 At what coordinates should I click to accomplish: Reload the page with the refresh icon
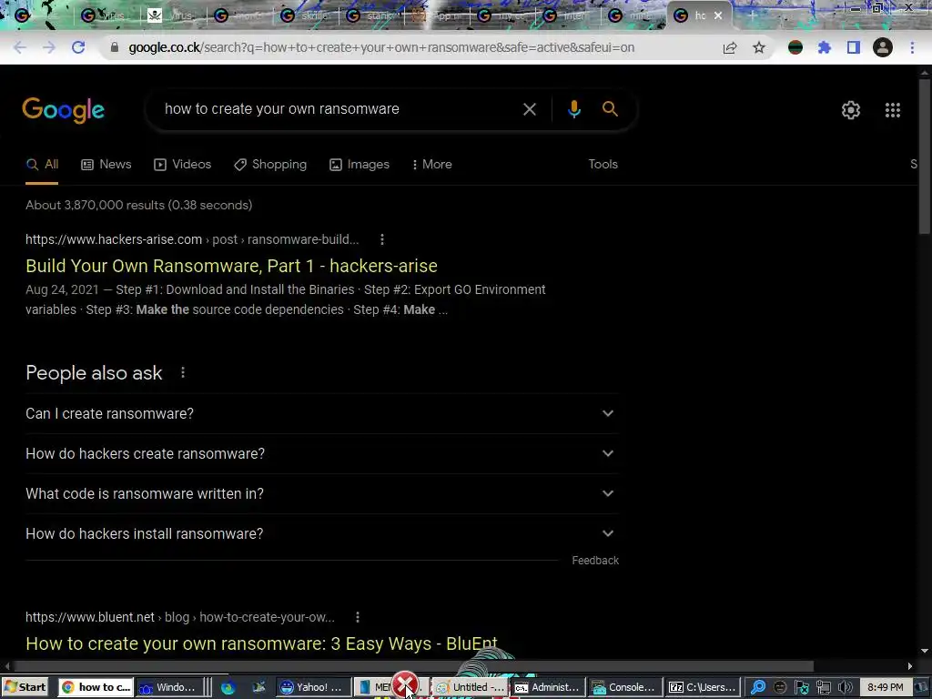(x=78, y=47)
